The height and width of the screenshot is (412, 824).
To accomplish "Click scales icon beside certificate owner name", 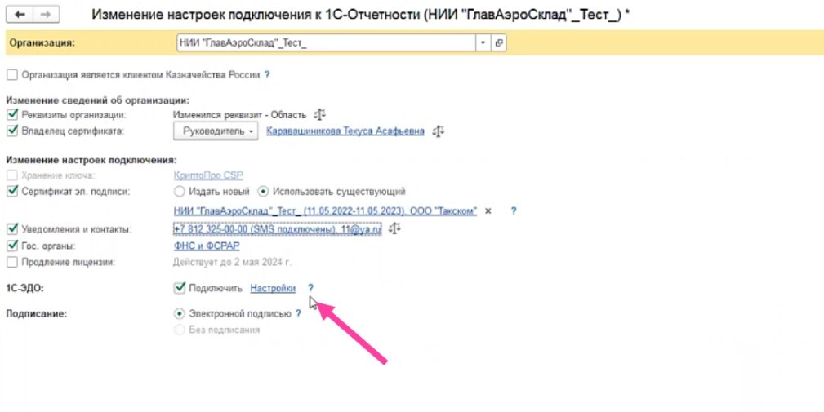I will 439,131.
